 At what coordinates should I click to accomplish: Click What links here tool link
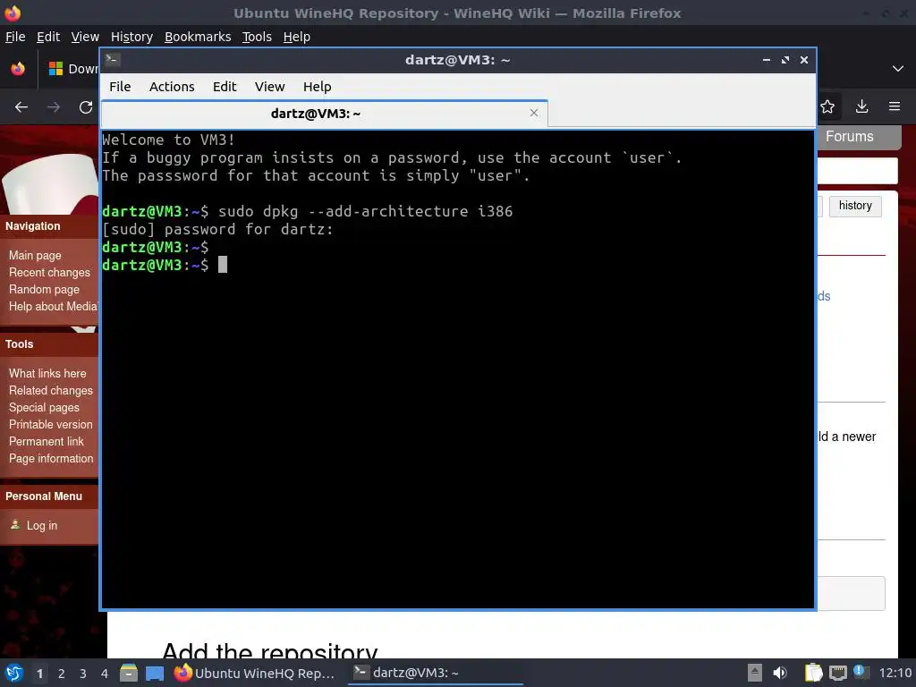pyautogui.click(x=47, y=373)
